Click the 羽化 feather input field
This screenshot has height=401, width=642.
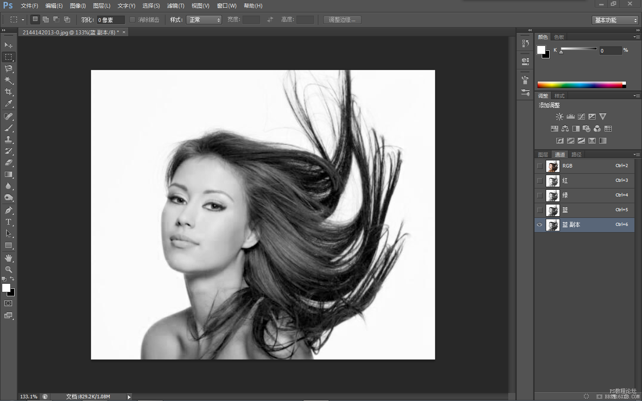[x=111, y=20]
